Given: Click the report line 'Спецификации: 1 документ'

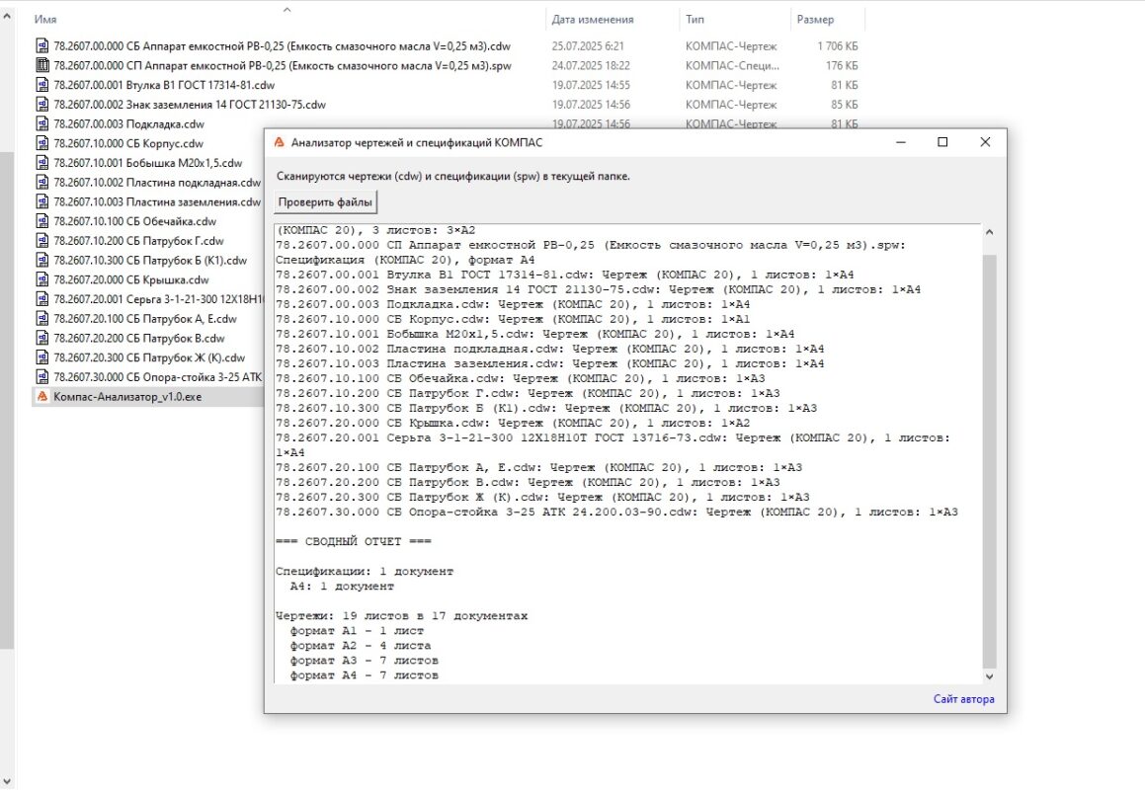Looking at the screenshot, I should [x=365, y=571].
